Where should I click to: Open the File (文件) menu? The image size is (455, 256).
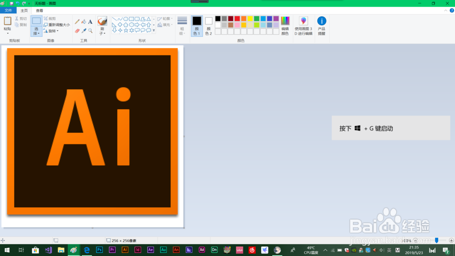coord(8,10)
